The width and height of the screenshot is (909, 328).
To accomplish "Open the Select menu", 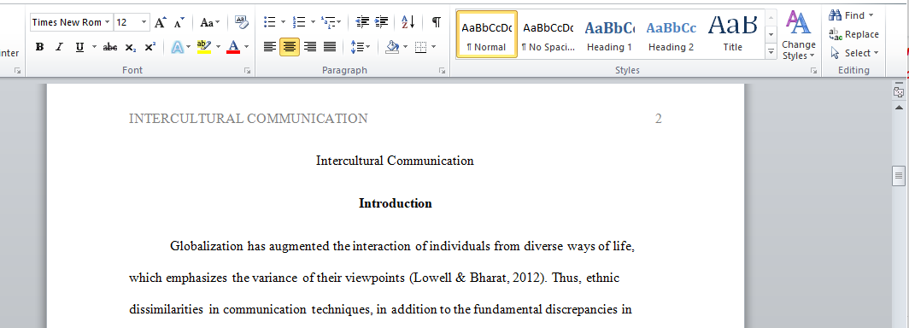I will 854,53.
